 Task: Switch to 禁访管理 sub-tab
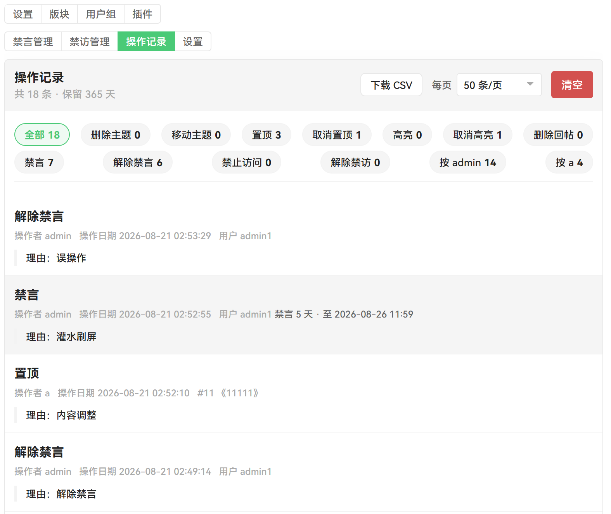point(90,42)
